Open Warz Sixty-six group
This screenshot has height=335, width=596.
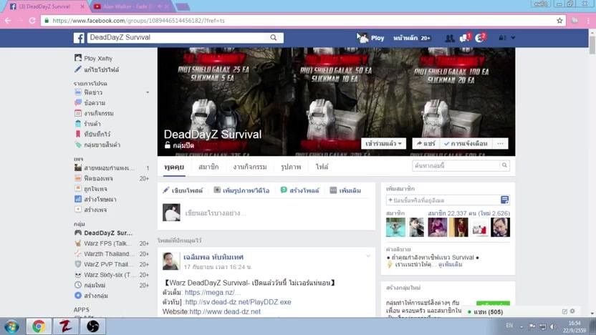[103, 275]
